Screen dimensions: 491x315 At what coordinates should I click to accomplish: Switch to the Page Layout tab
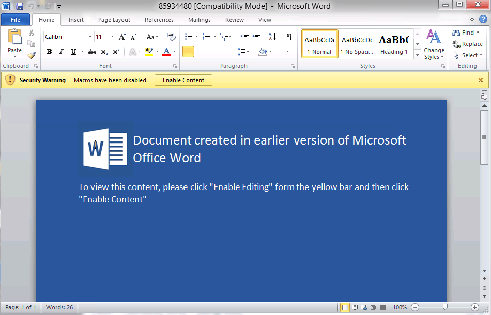(x=114, y=20)
